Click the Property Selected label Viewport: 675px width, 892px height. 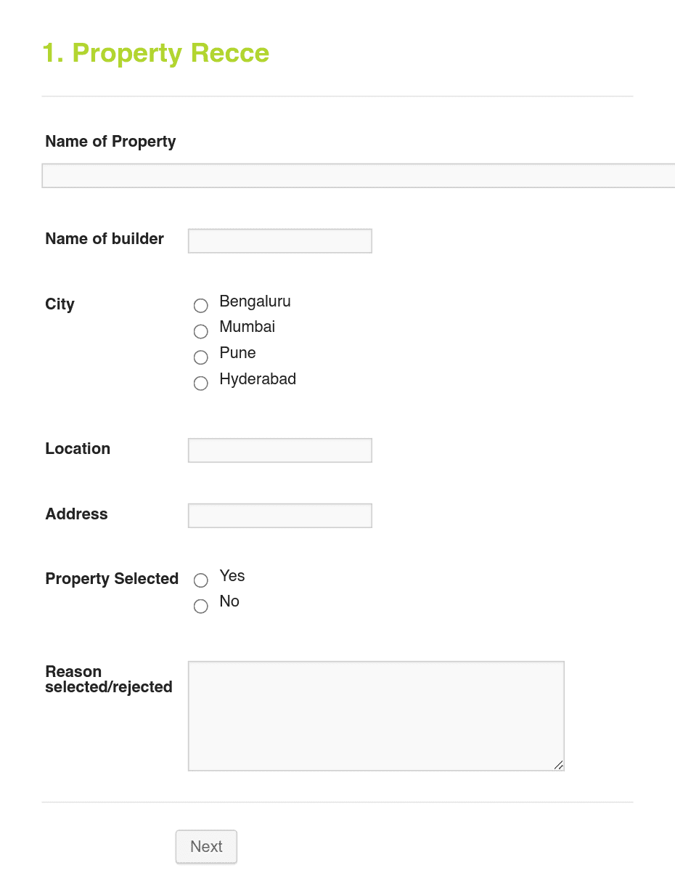[x=112, y=579]
